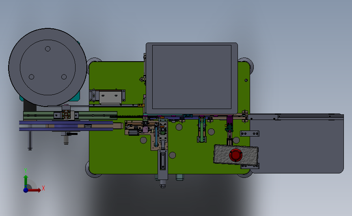Select the gray display screen panel
352x216 pixels.
point(192,78)
